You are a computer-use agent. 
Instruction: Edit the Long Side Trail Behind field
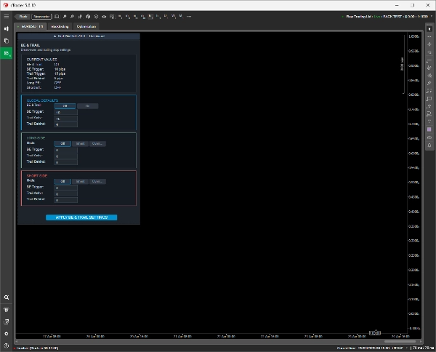(x=65, y=162)
